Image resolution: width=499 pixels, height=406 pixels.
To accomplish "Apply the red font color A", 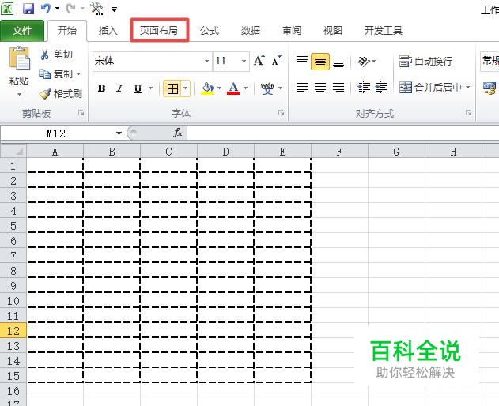I will click(233, 88).
